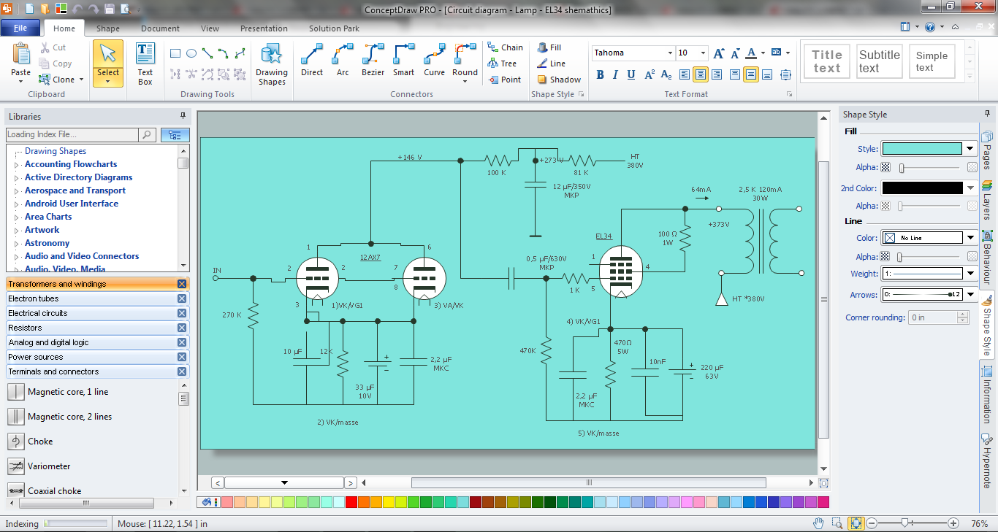Image resolution: width=998 pixels, height=532 pixels.
Task: Pick the Curve connector tool
Action: [434, 60]
